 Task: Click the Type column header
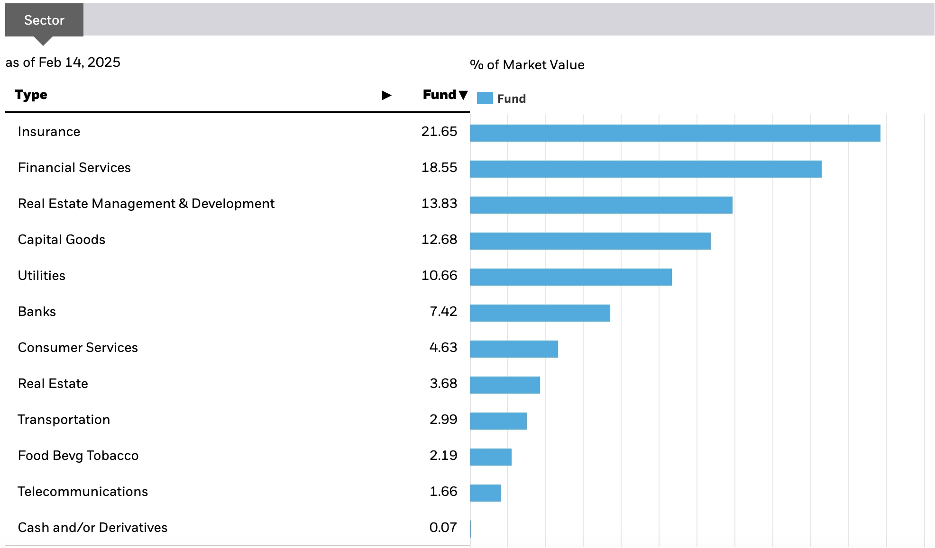pos(31,95)
